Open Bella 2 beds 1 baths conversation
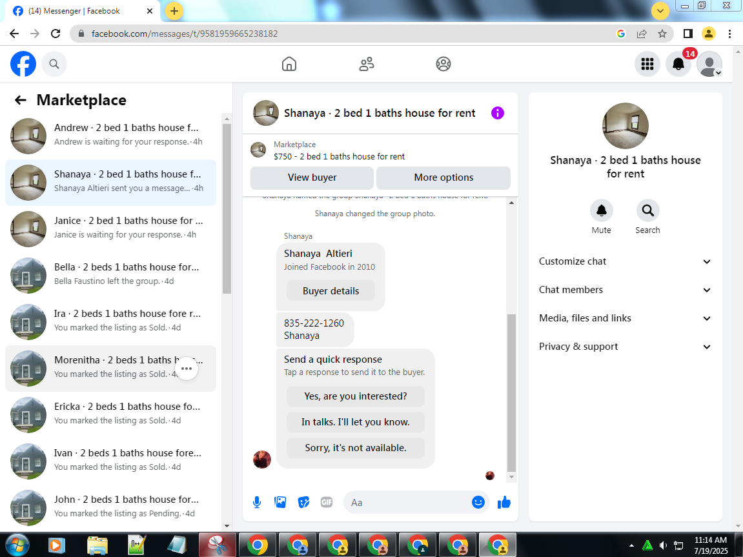The width and height of the screenshot is (743, 557). (x=110, y=275)
